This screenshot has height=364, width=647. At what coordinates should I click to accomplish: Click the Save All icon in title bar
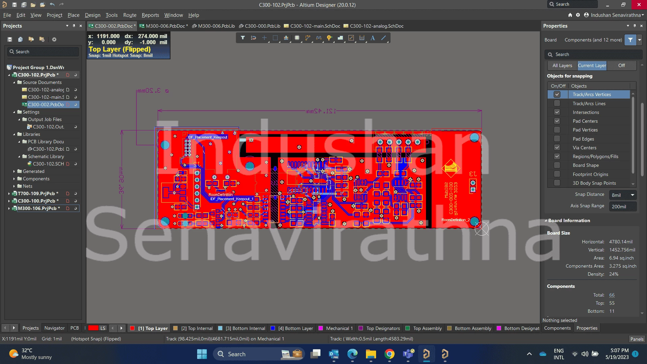(x=24, y=5)
